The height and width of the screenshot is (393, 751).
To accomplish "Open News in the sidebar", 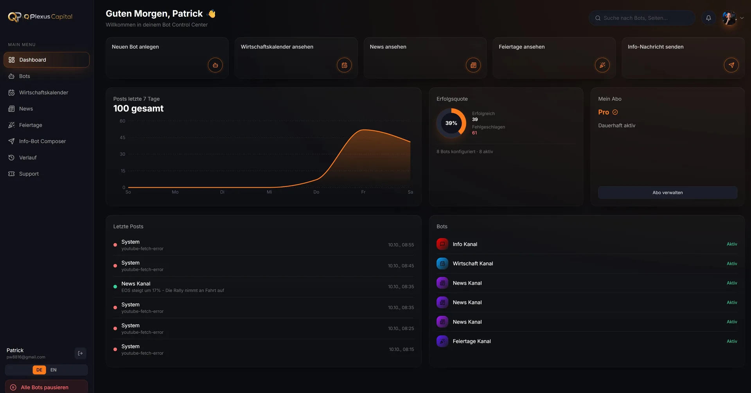I will tap(47, 109).
